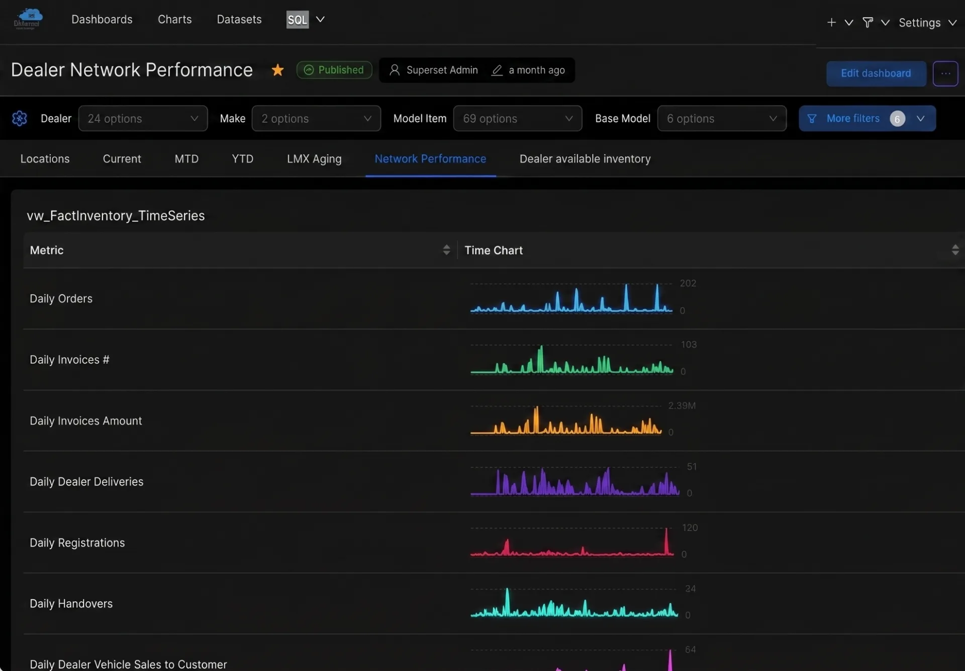965x671 pixels.
Task: Toggle the favorite star for this dashboard
Action: click(277, 70)
